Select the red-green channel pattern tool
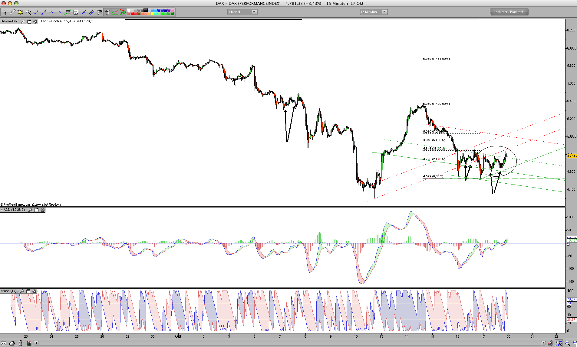The image size is (577, 347). (x=115, y=12)
